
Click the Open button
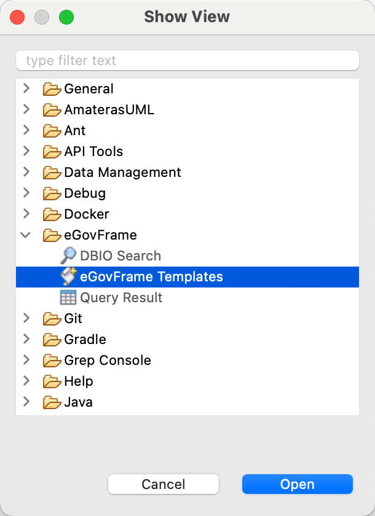(298, 484)
